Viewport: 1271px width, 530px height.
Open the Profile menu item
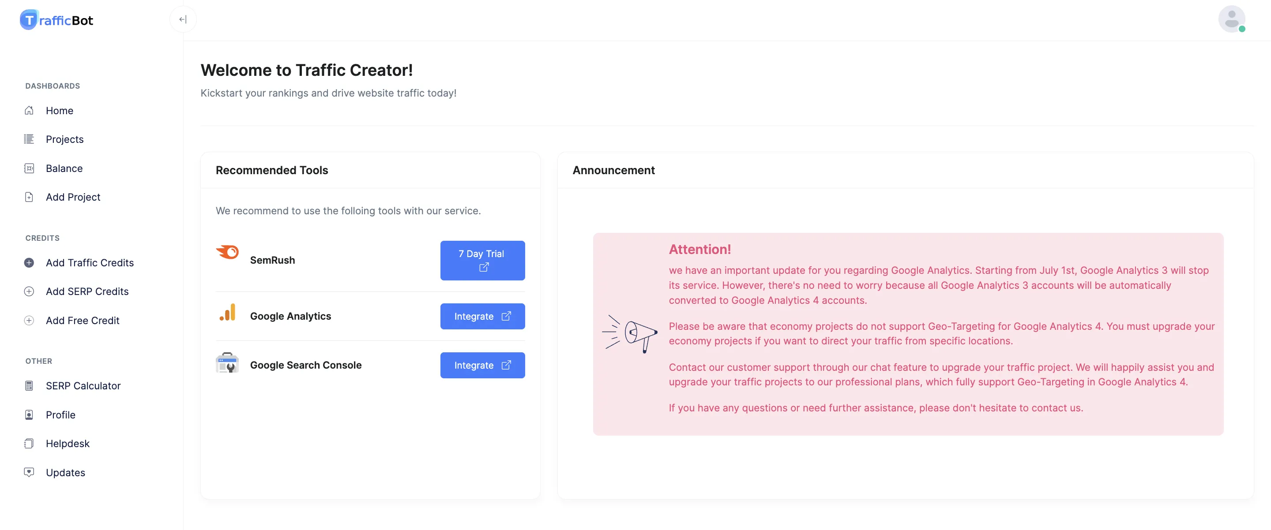[61, 414]
